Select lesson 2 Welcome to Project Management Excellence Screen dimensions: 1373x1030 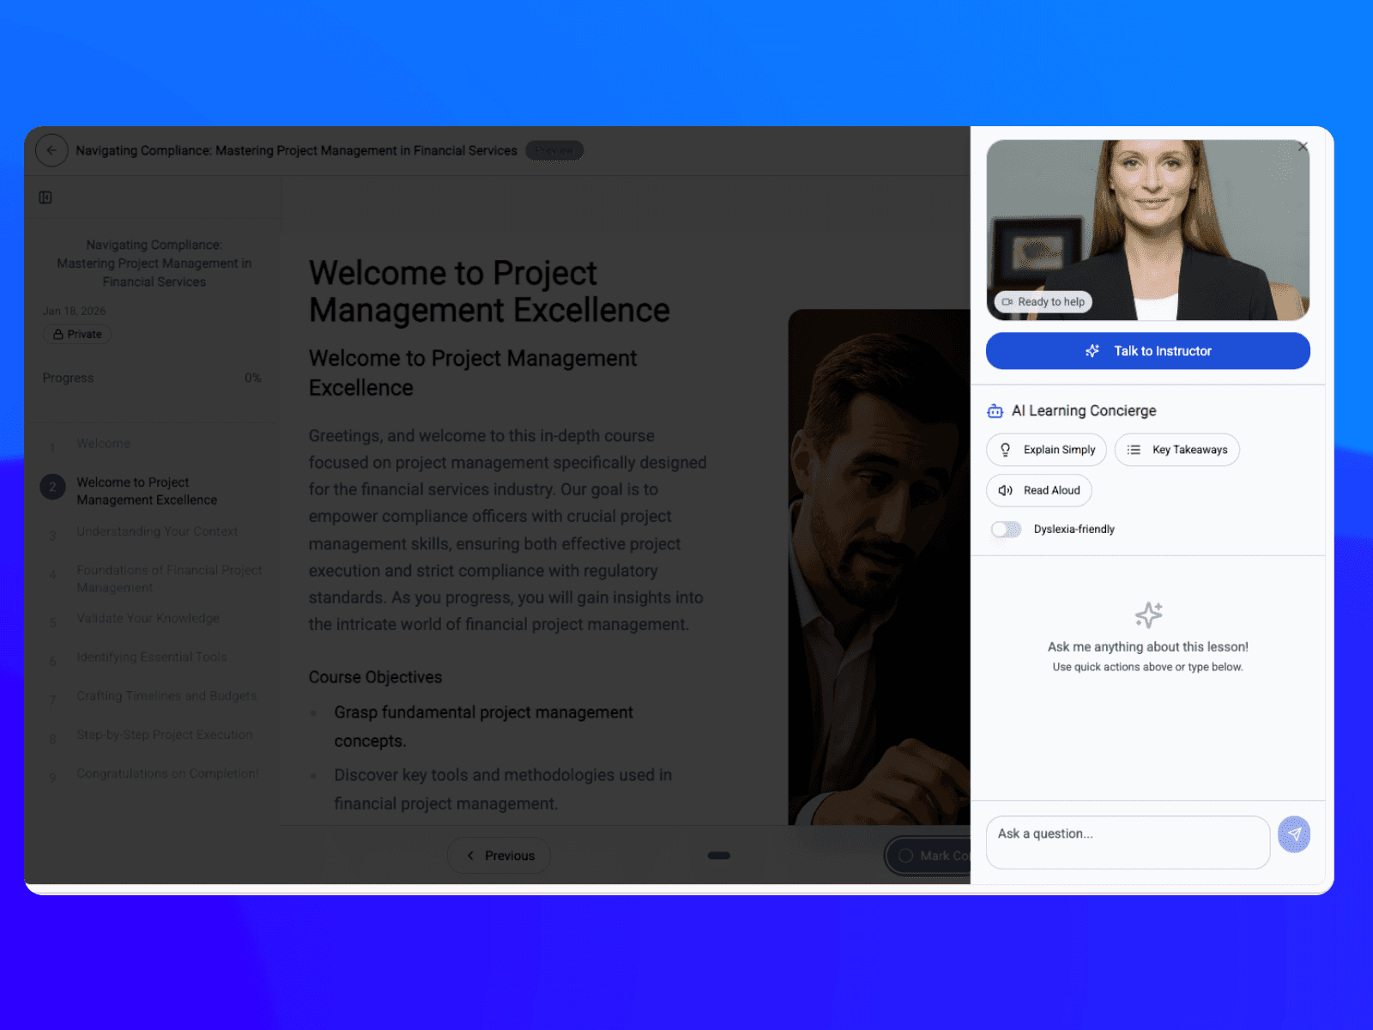pyautogui.click(x=147, y=491)
